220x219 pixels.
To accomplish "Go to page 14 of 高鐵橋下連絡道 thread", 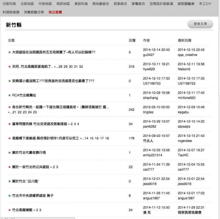I will tap(86, 138).
